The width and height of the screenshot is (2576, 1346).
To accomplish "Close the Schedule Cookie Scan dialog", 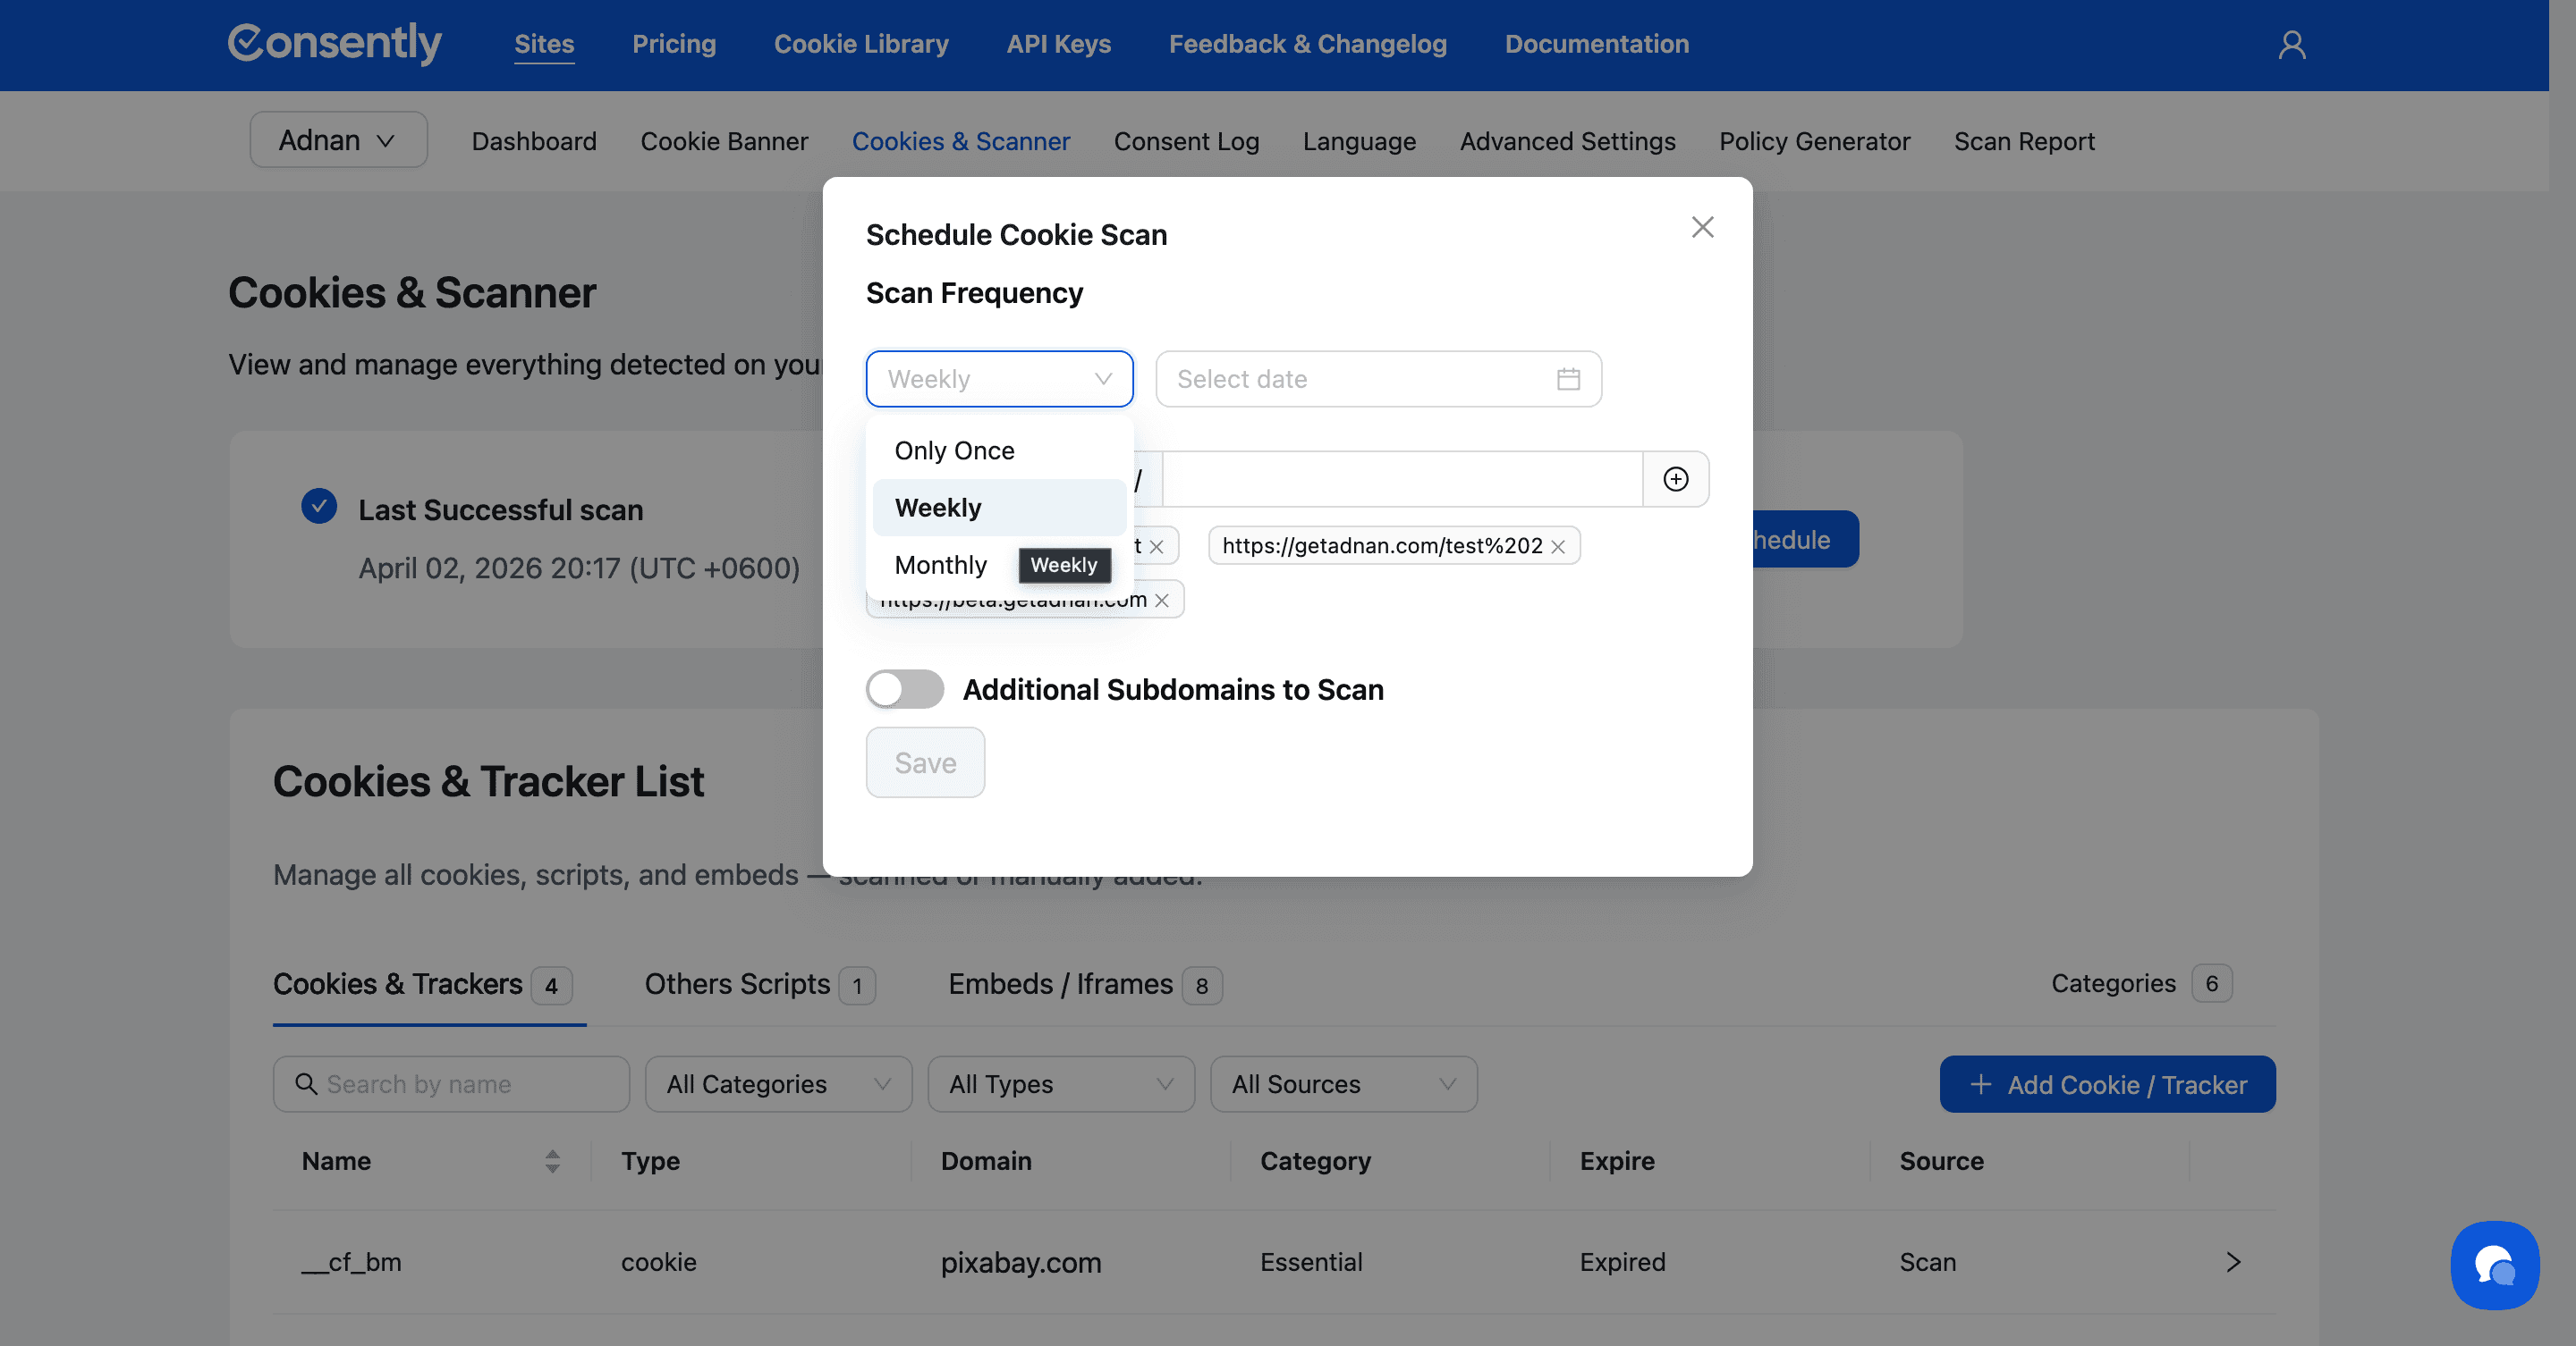I will coord(1702,228).
